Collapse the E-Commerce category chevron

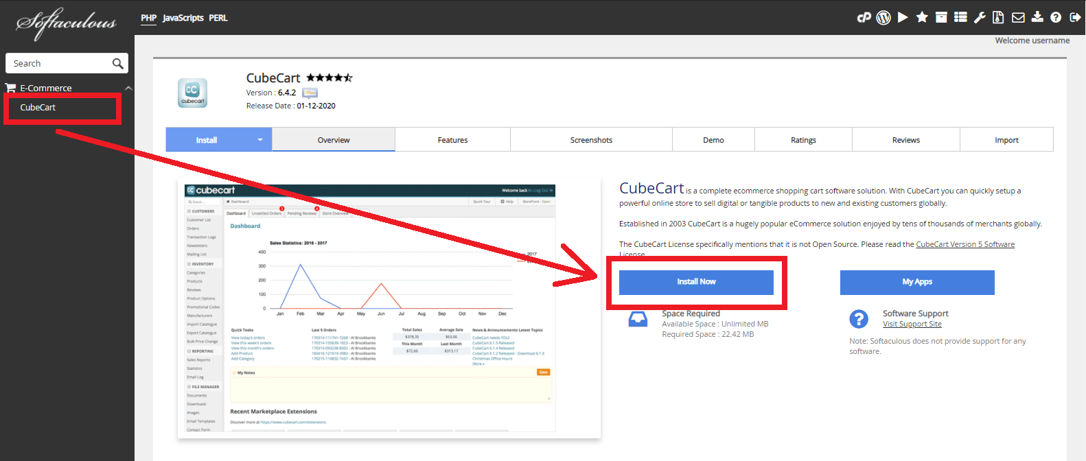tap(128, 88)
